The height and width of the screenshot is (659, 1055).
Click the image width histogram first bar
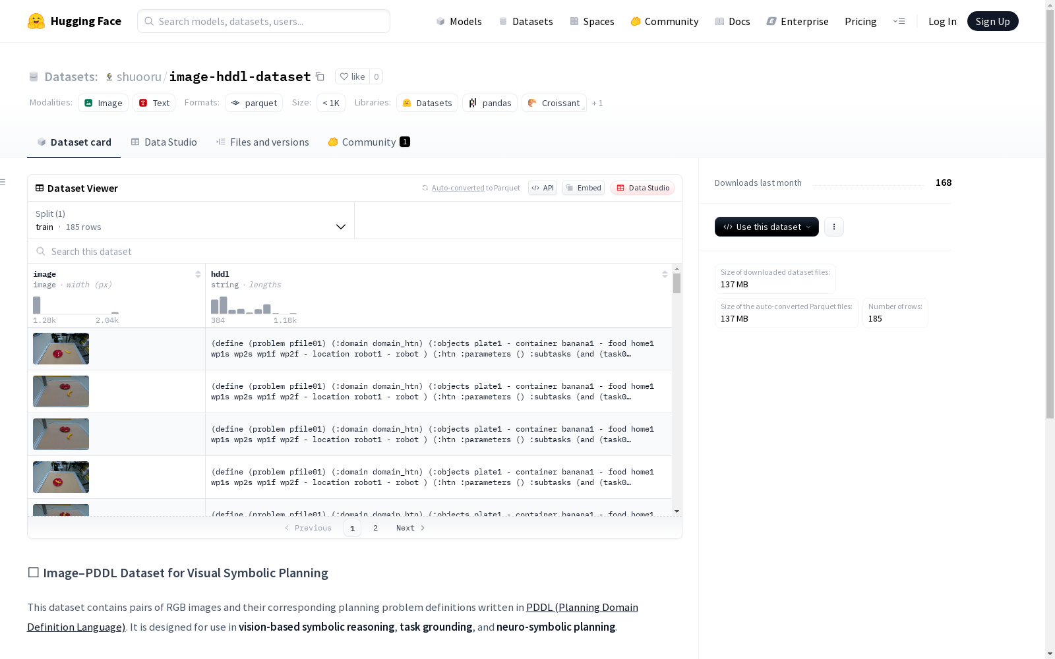coord(37,305)
